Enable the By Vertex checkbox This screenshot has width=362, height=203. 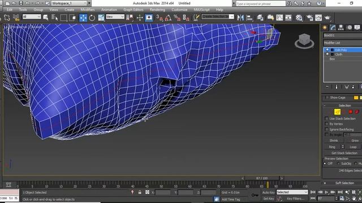click(x=326, y=124)
